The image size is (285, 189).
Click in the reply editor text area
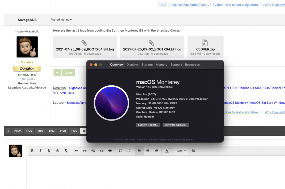156,172
